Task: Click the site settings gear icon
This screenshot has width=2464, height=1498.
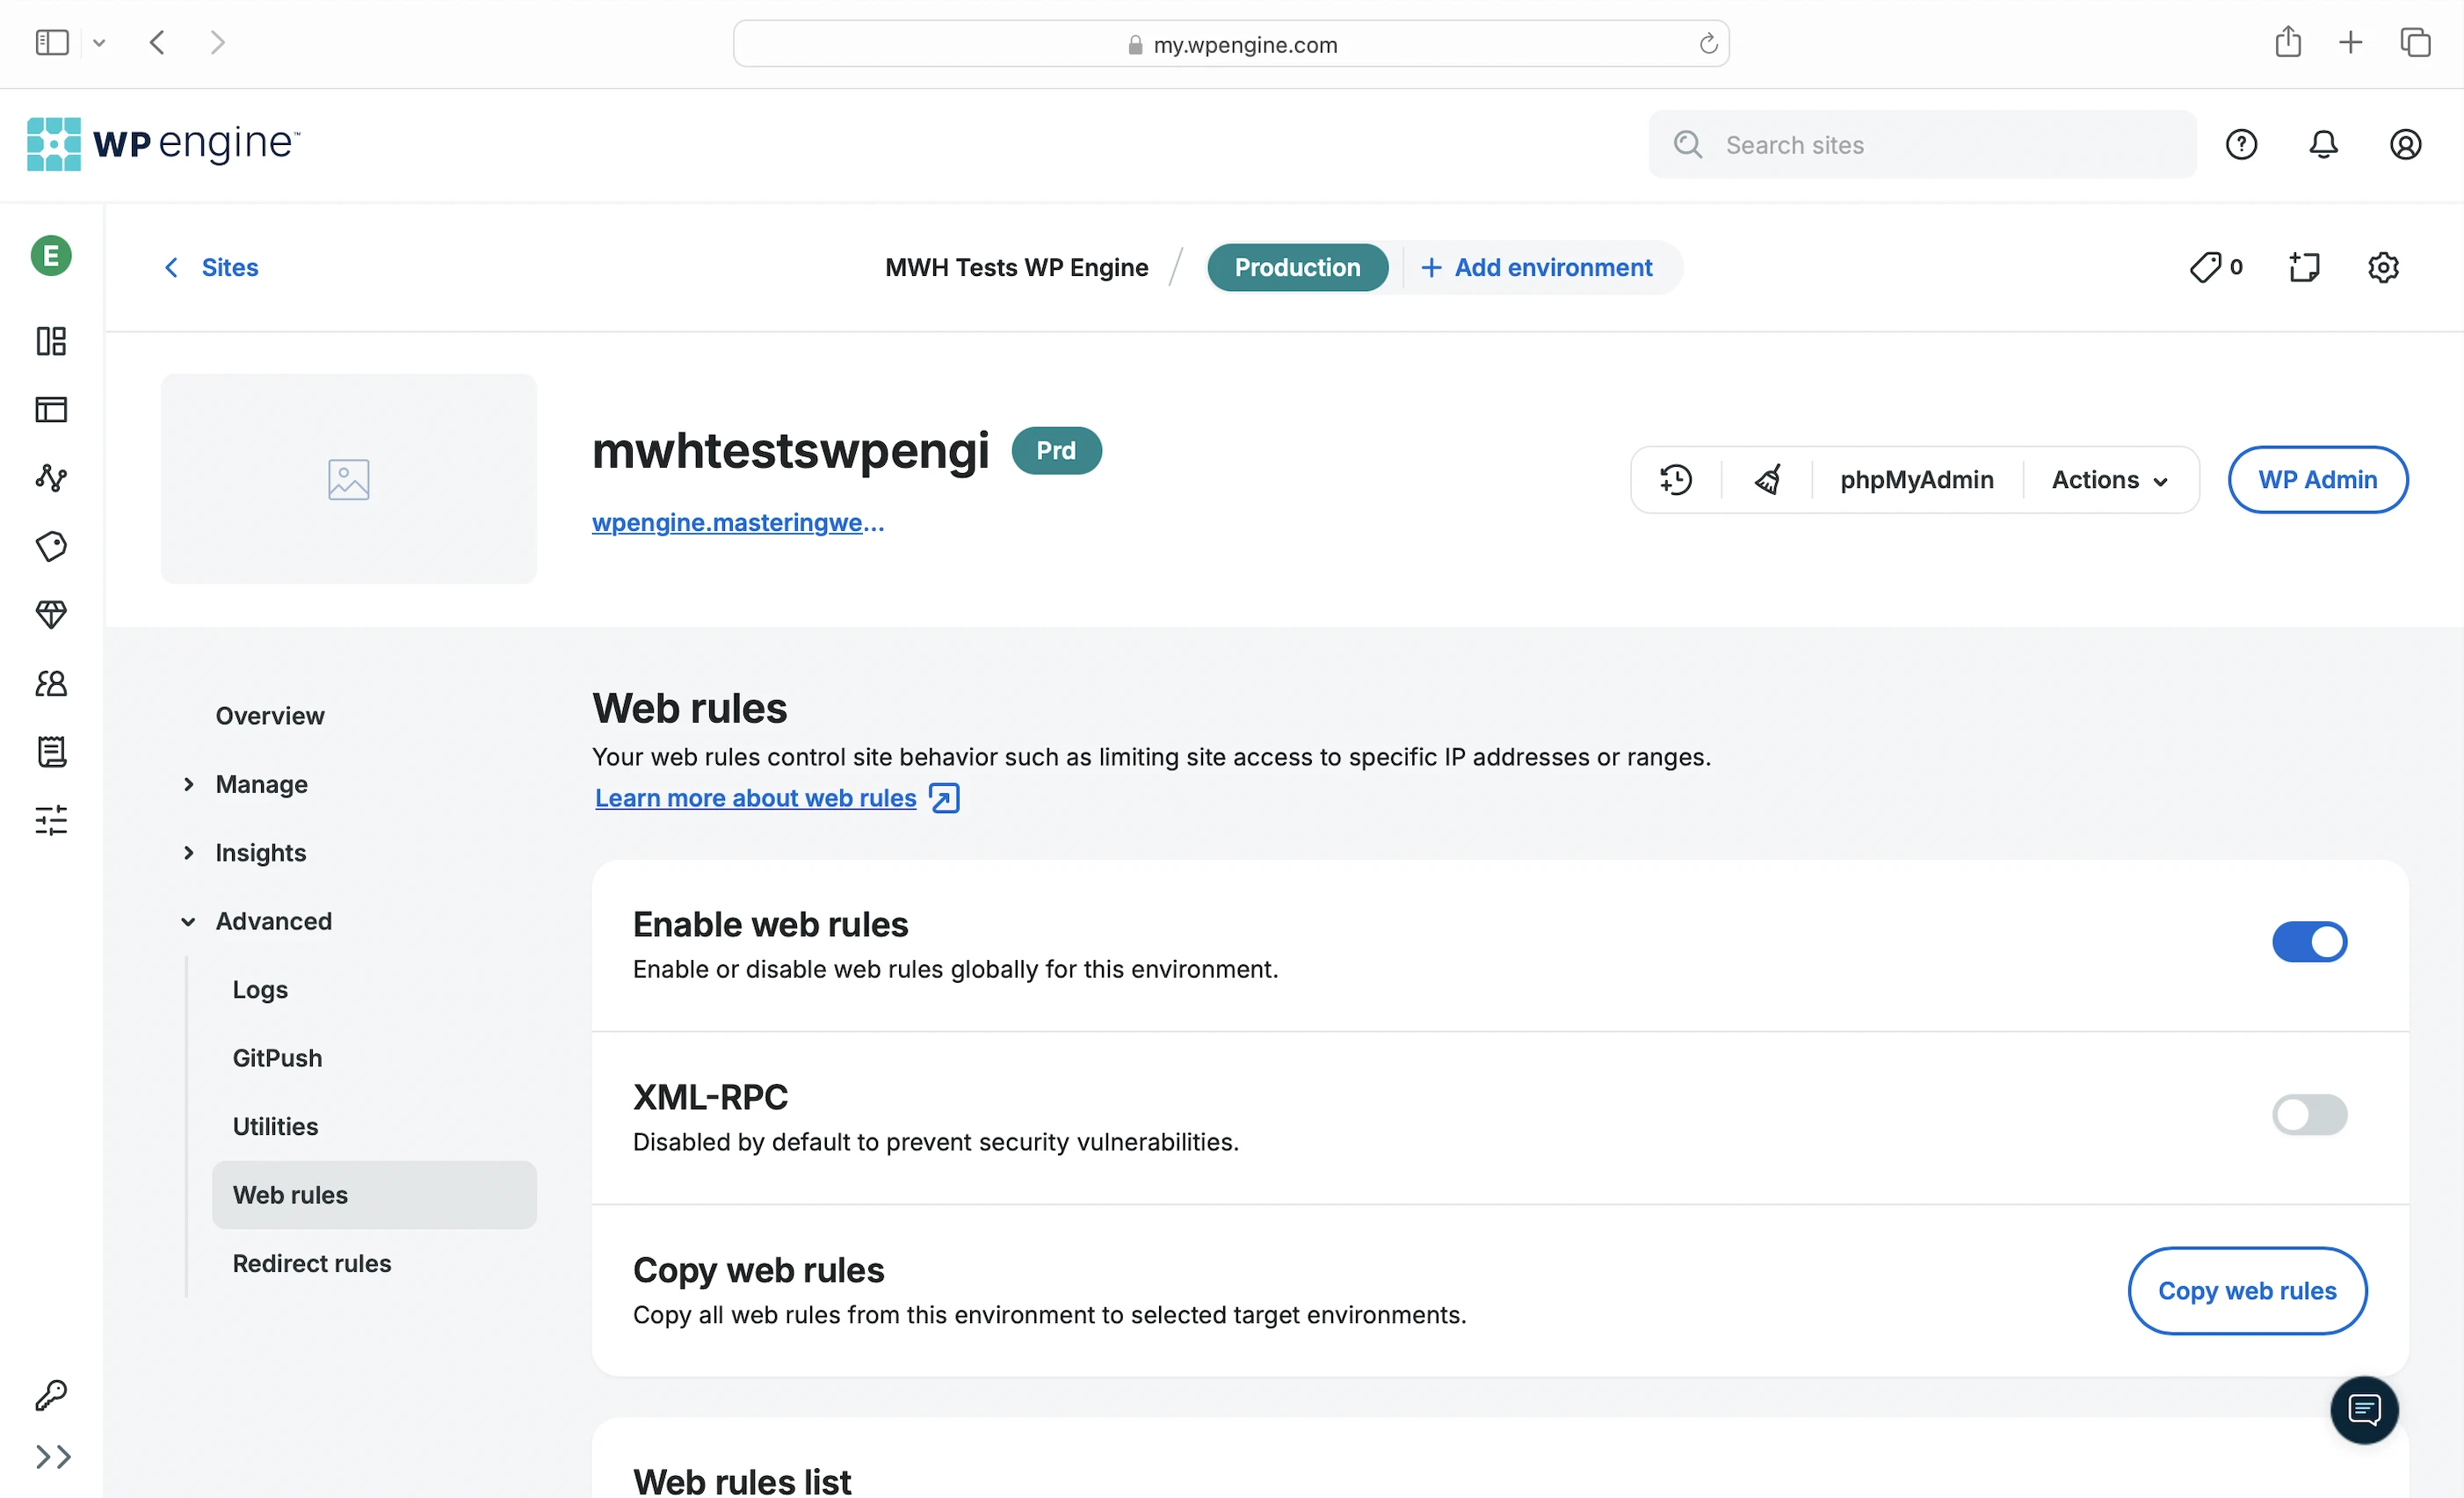Action: pyautogui.click(x=2383, y=267)
